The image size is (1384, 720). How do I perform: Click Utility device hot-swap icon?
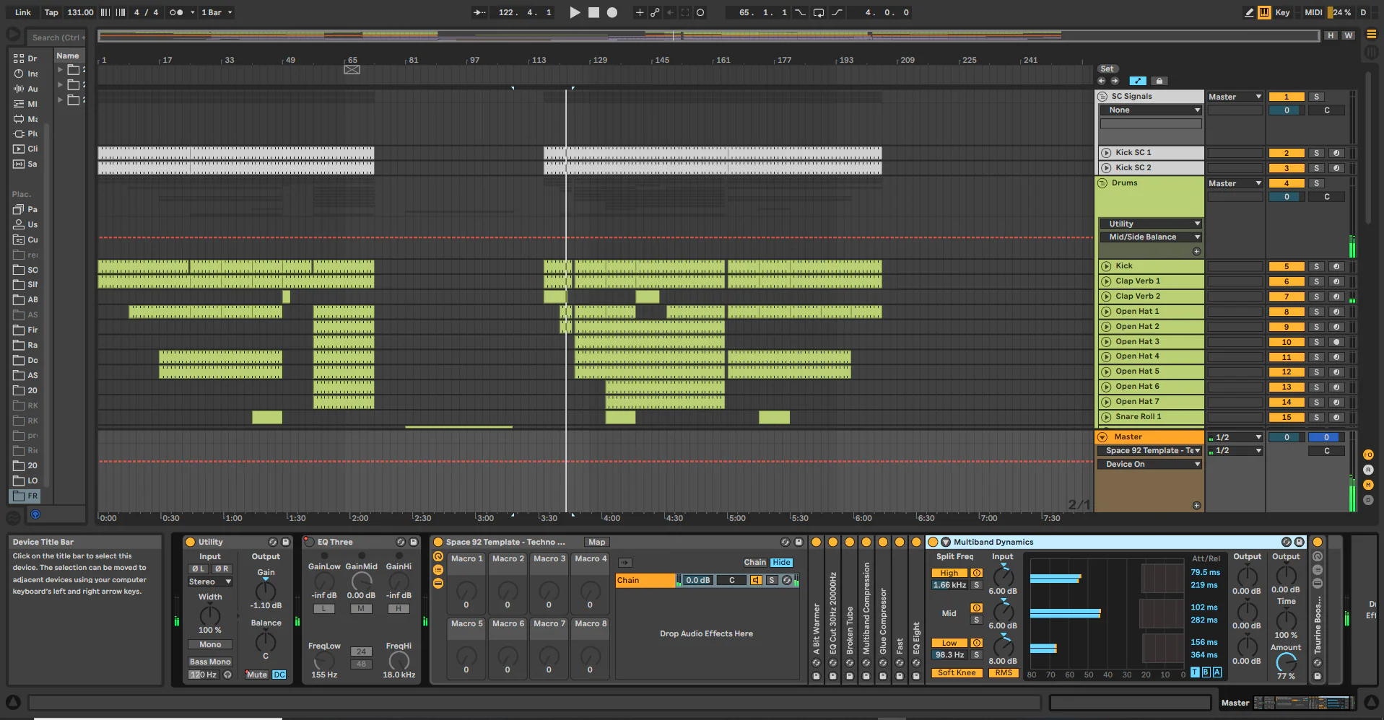point(273,542)
